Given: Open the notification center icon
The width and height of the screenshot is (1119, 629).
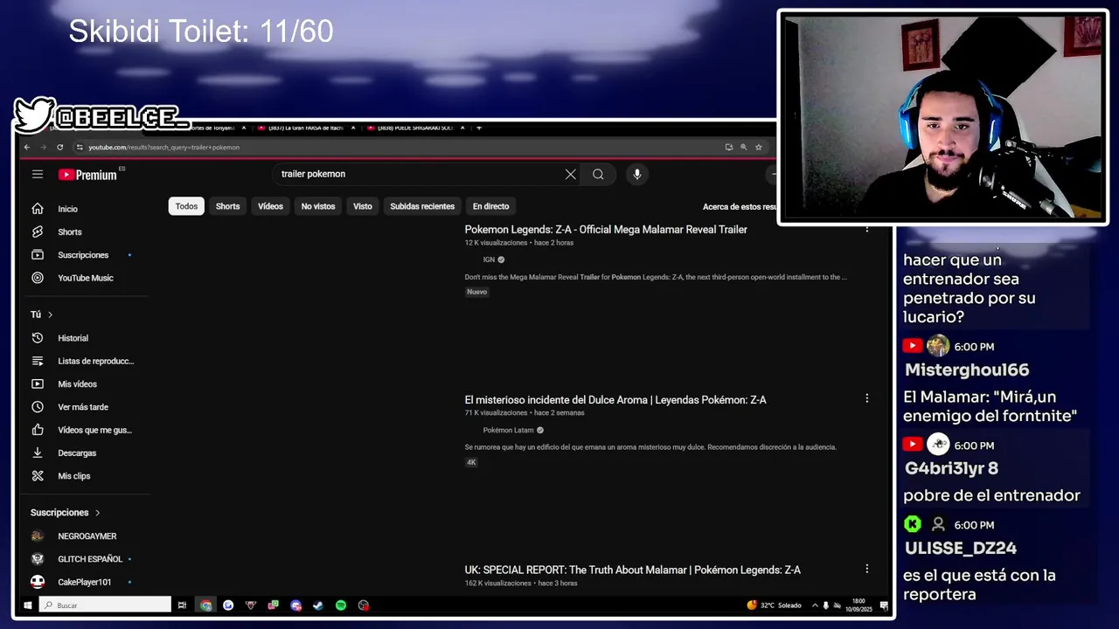Looking at the screenshot, I should tap(884, 605).
